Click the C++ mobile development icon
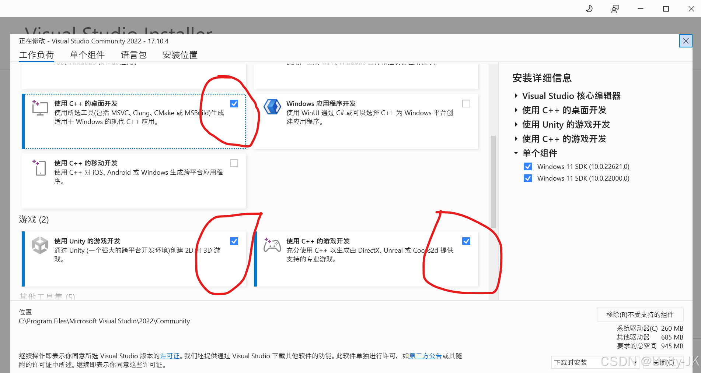 click(x=40, y=167)
